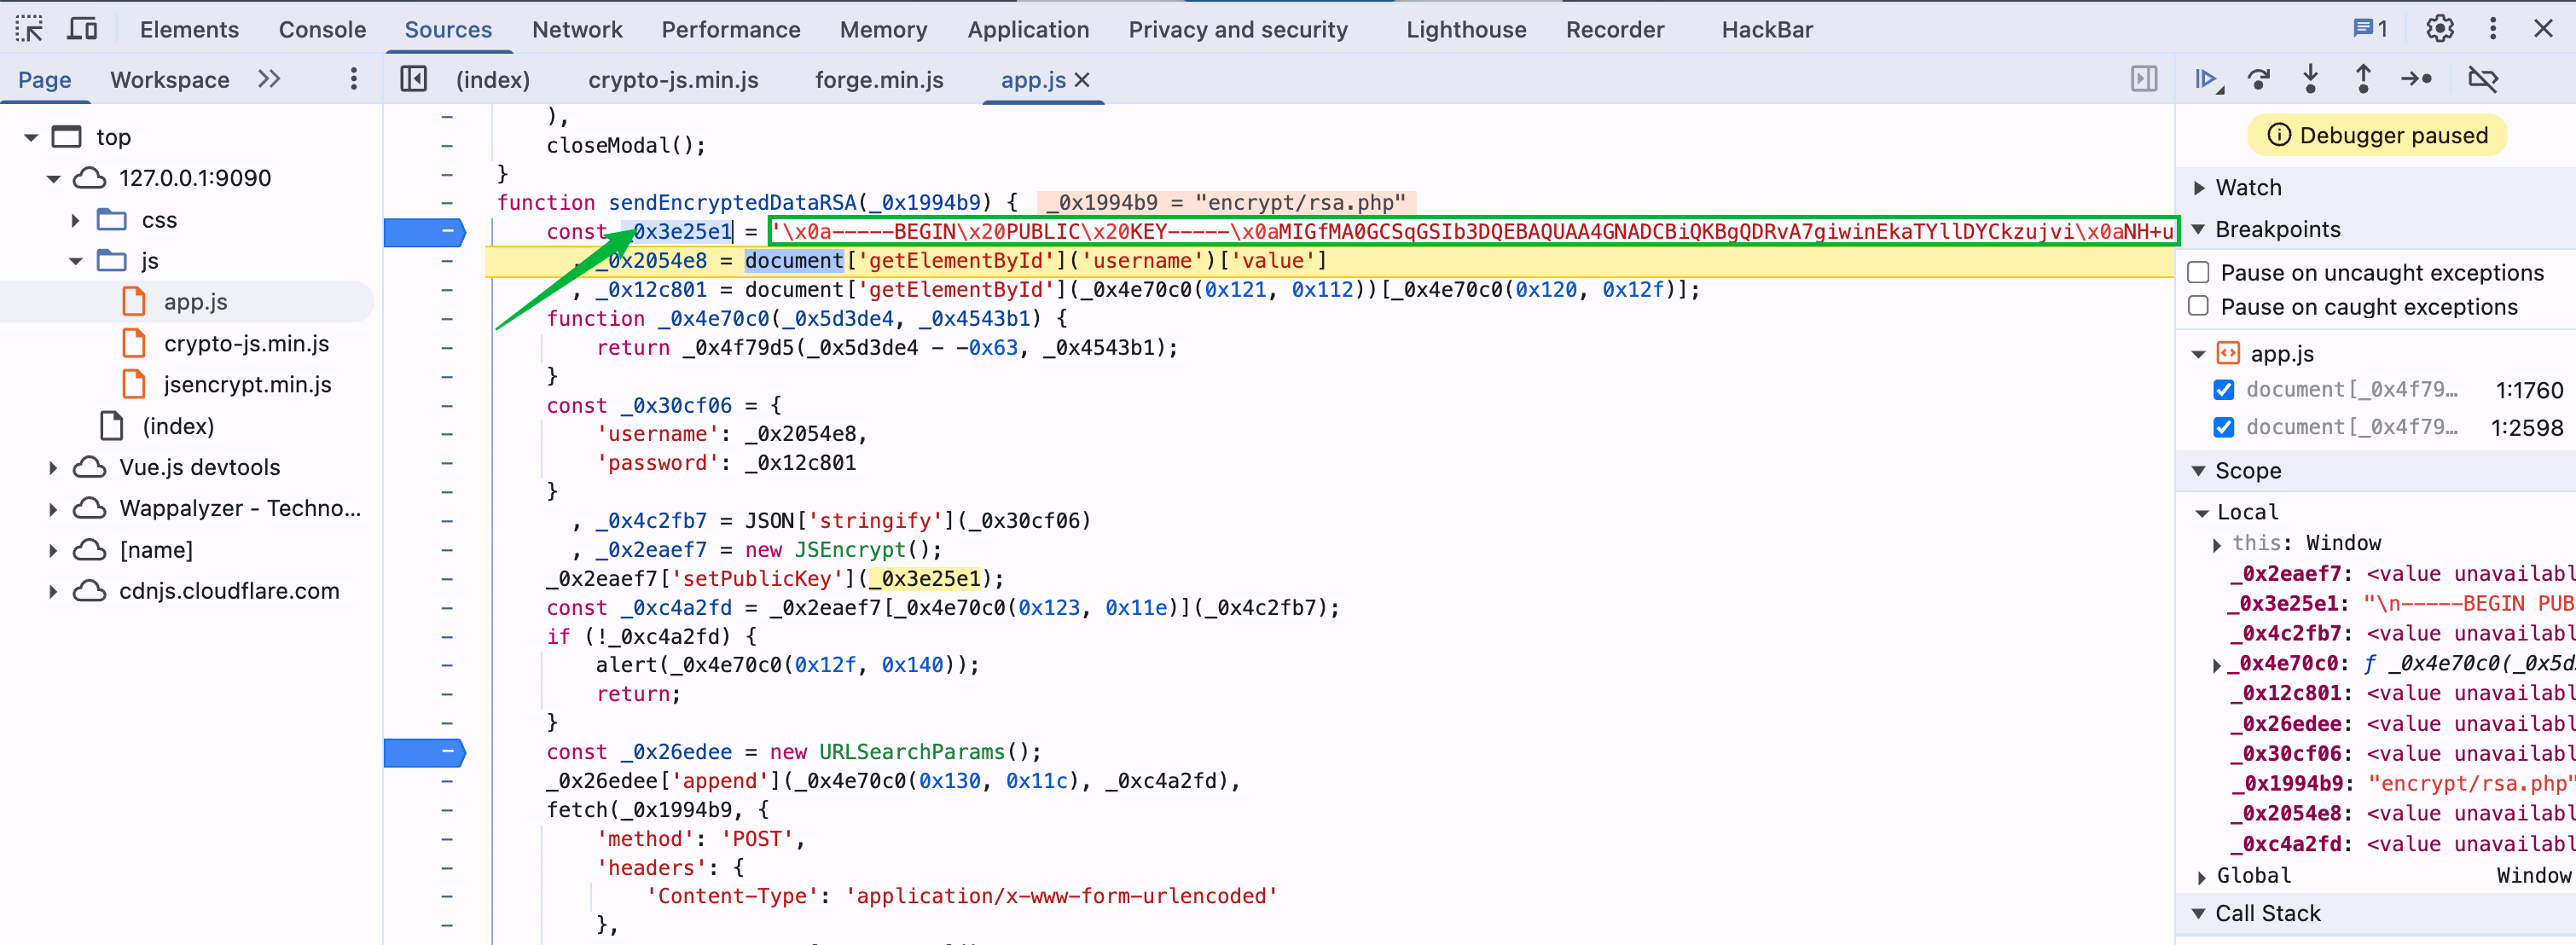Screen dimensions: 2576x945
Task: Uncheck the breakpoint at 1:1760
Action: (x=2224, y=390)
